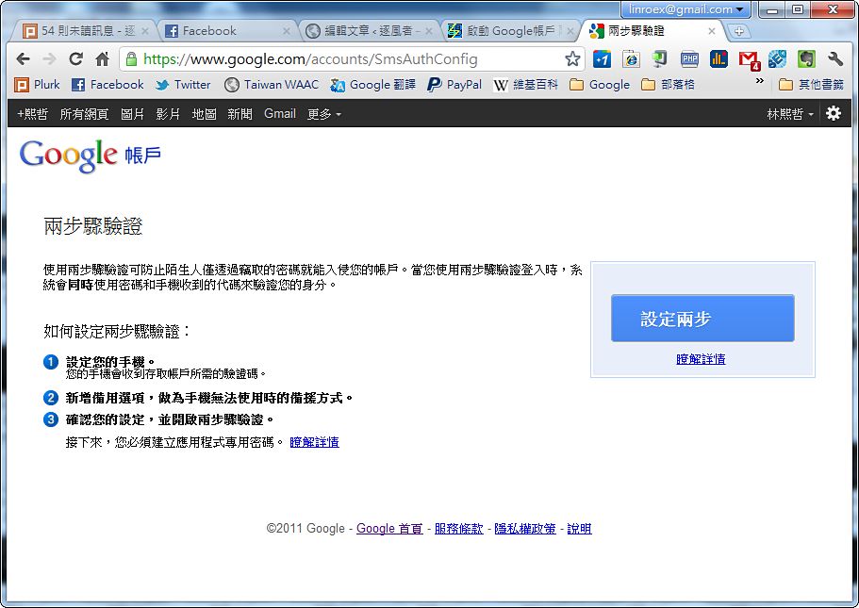Open Gmail in the Google bar
Viewport: 859px width, 608px height.
tap(279, 114)
